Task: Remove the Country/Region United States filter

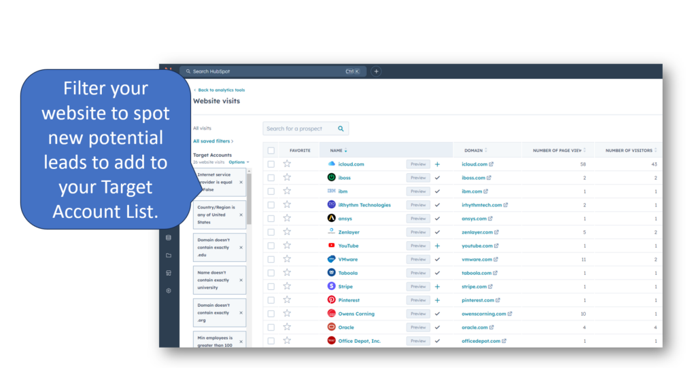Action: point(241,215)
